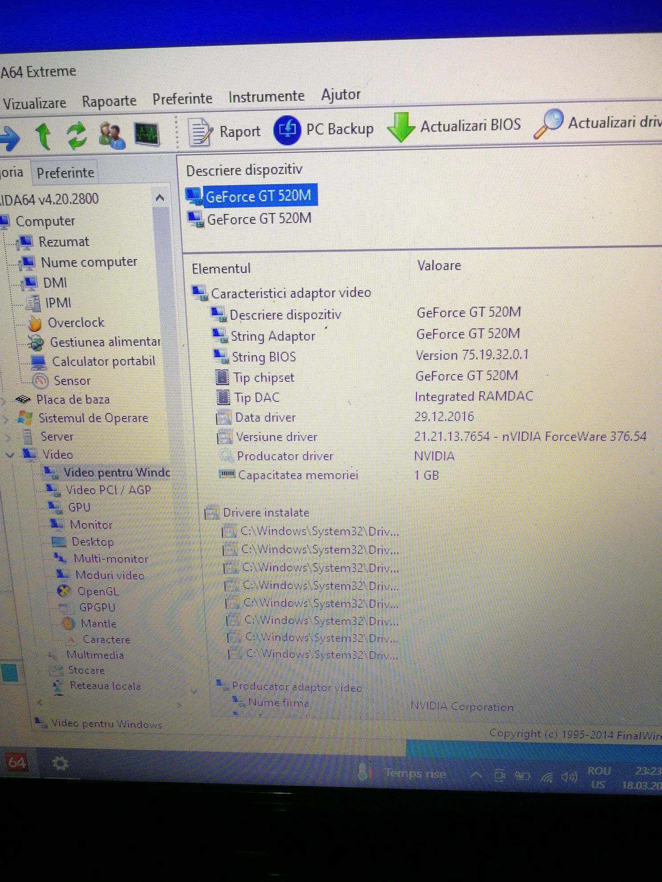Click the Raport toolbar button
The height and width of the screenshot is (882, 662).
coord(225,132)
